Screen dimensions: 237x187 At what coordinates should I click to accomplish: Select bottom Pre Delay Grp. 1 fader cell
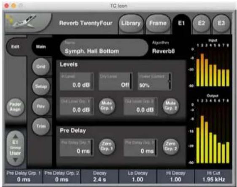coord(24,176)
